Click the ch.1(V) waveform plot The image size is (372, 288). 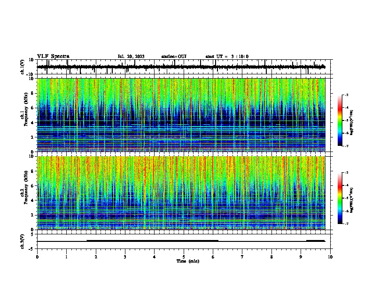[x=185, y=67]
